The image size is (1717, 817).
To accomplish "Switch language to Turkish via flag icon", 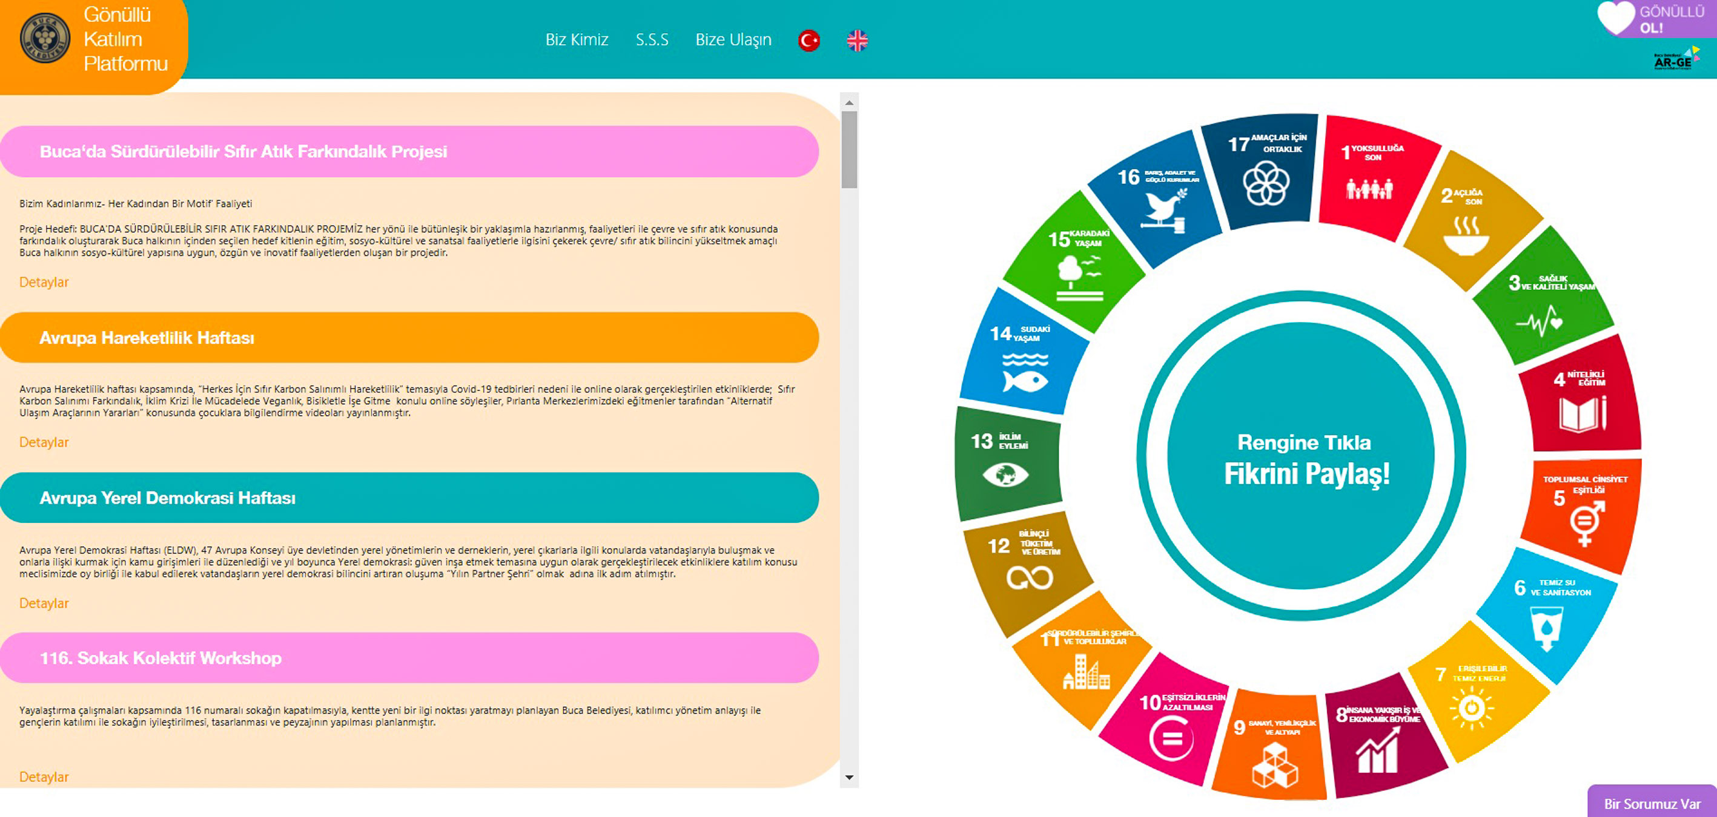I will pos(809,41).
